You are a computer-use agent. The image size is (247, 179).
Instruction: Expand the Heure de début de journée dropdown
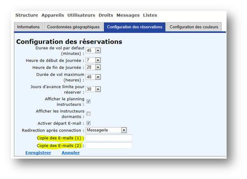(x=93, y=60)
